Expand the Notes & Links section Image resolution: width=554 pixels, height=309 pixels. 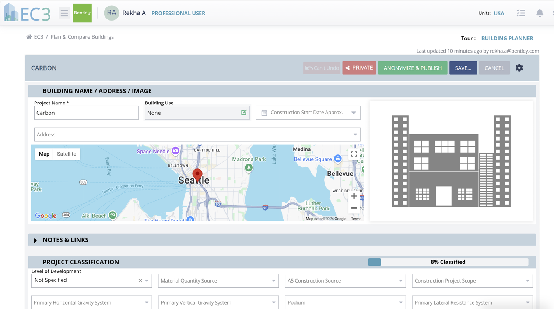coord(36,240)
